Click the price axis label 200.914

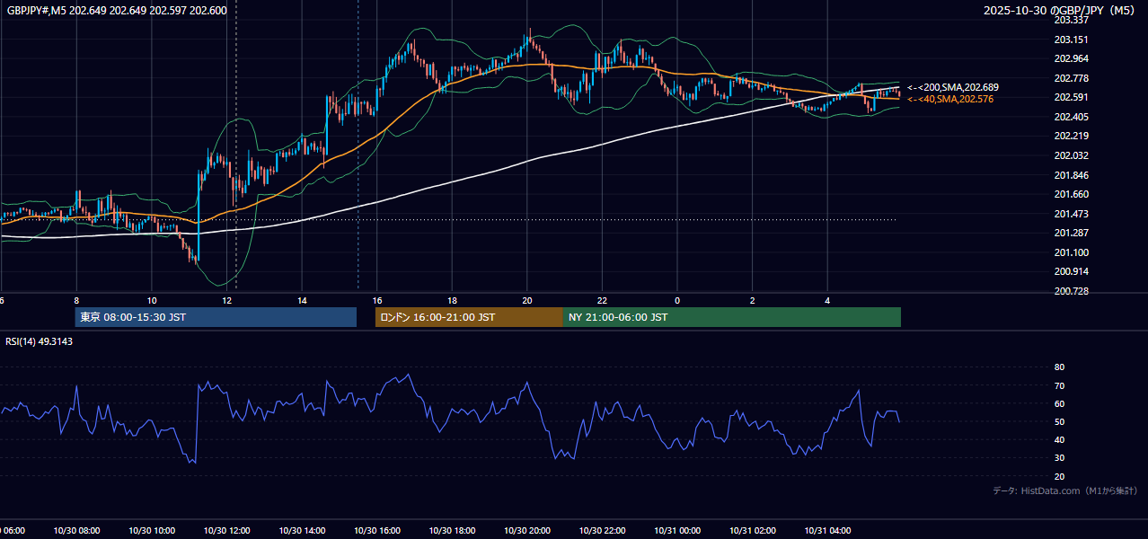pos(1071,271)
